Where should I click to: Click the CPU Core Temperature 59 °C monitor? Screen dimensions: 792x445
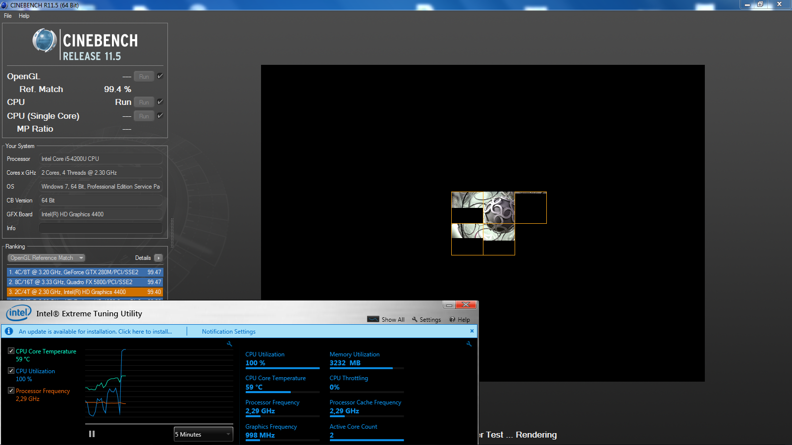(282, 383)
